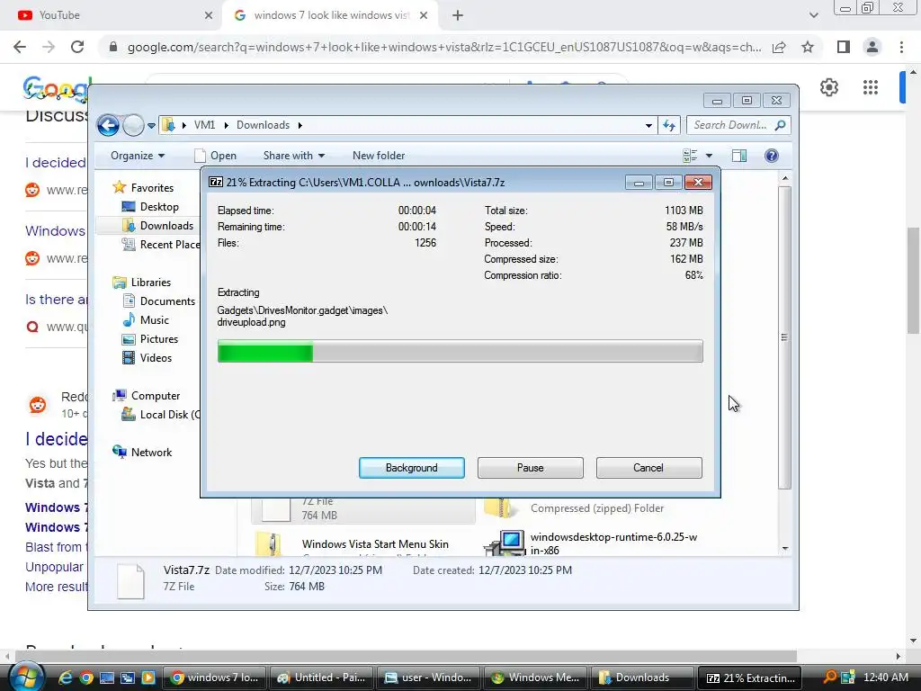Click the Chrome address bar URL
Screen dimensions: 921x691
[x=444, y=47]
